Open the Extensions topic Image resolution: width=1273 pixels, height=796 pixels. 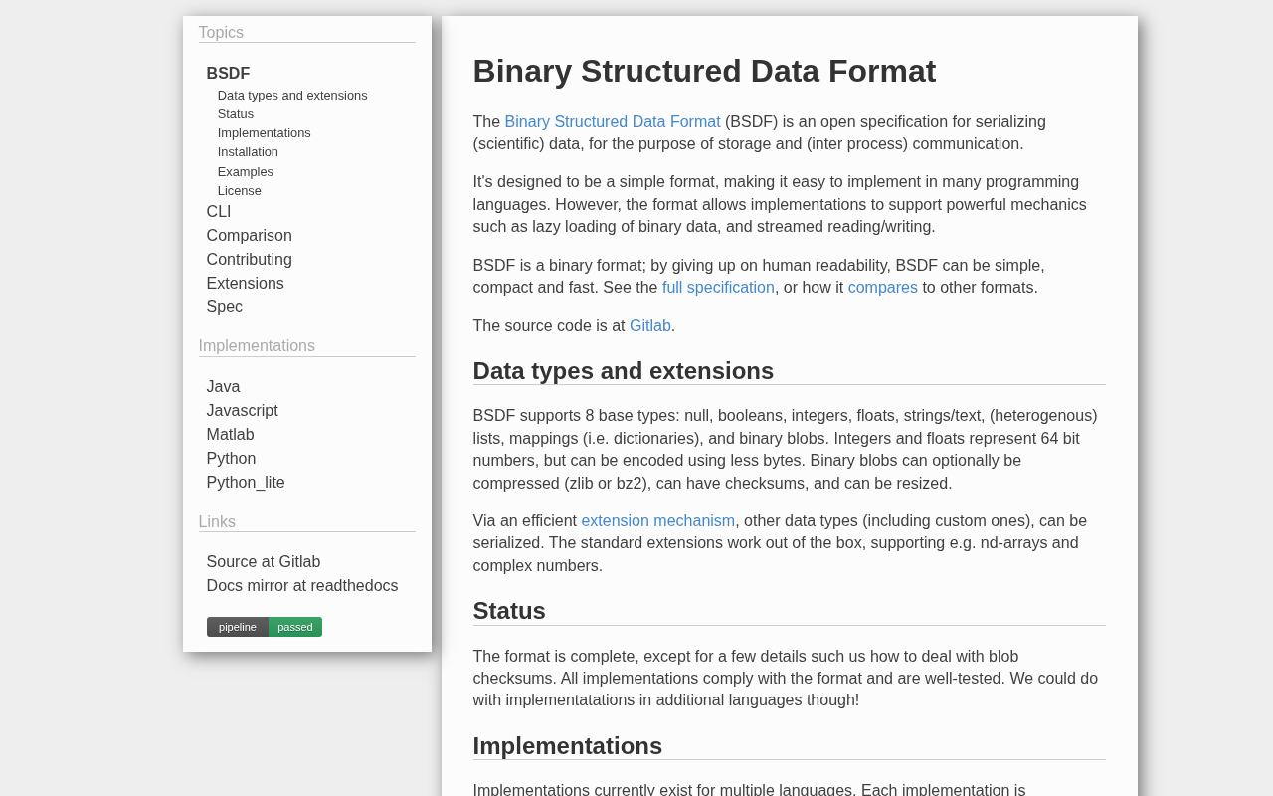(x=245, y=284)
